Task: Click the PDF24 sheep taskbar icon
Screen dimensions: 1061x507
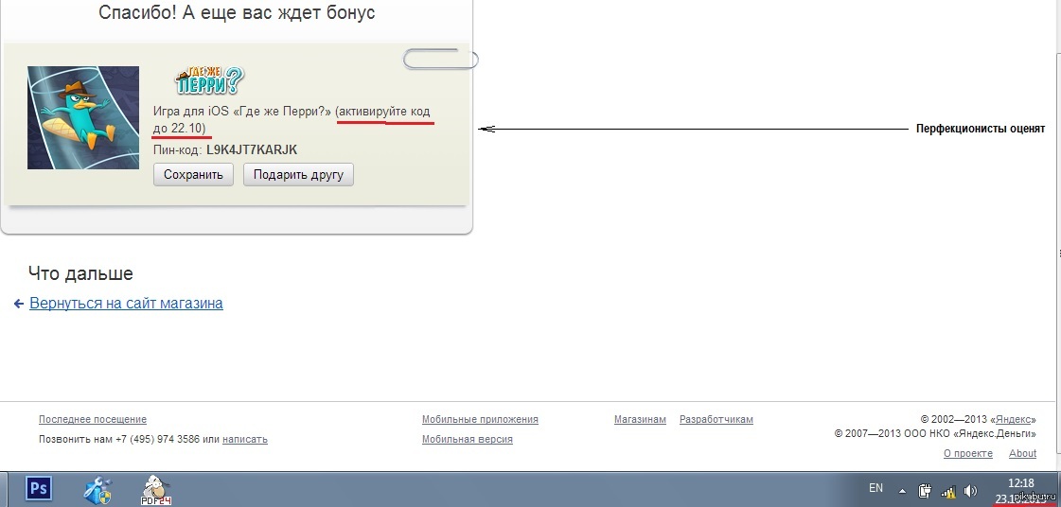Action: click(x=156, y=488)
